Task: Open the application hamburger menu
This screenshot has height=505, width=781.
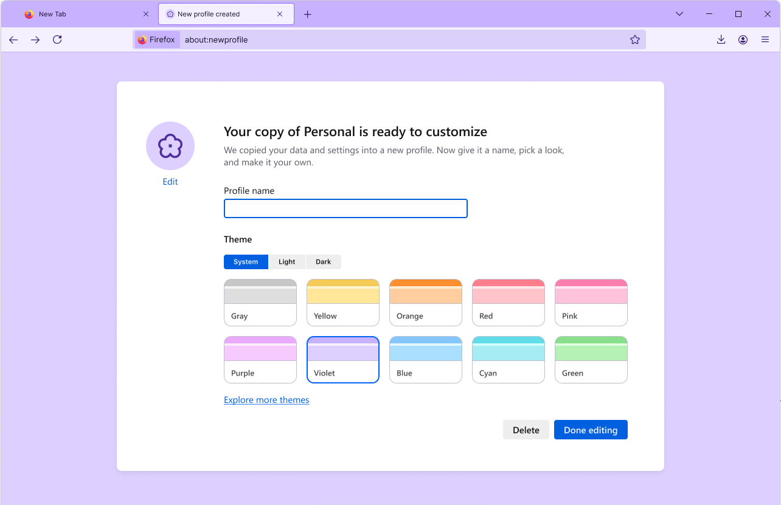Action: [765, 40]
